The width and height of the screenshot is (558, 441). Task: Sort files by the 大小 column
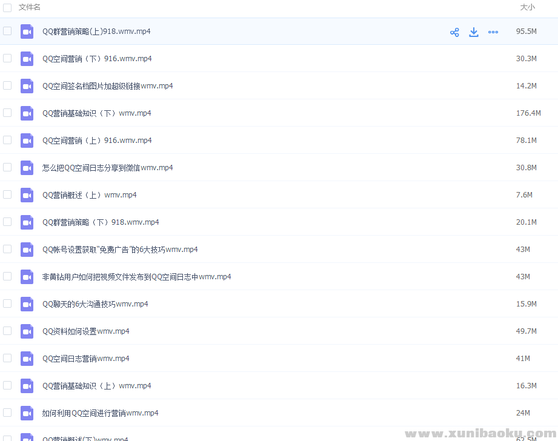[x=526, y=7]
